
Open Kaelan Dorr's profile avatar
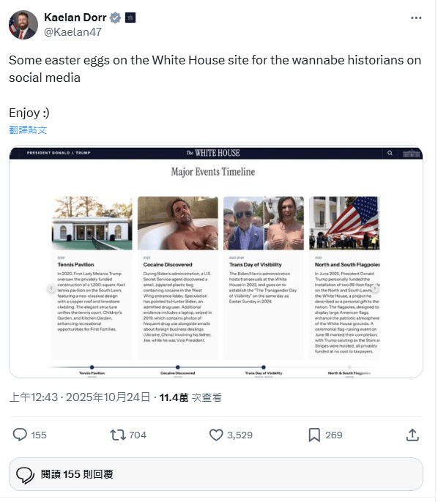click(23, 25)
